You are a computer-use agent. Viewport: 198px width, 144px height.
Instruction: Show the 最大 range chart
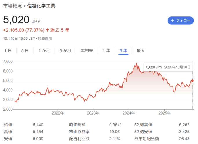pos(141,51)
